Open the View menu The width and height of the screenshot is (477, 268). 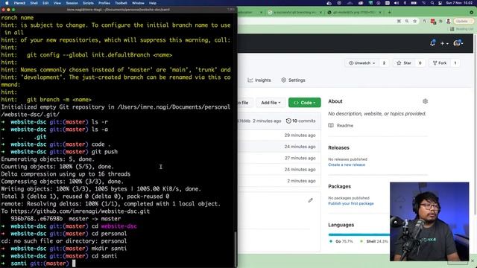pos(57,3)
